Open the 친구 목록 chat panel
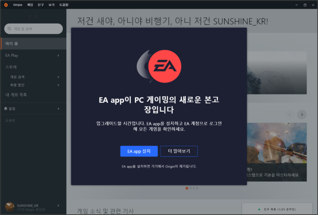318x215 pixels. [x=277, y=209]
